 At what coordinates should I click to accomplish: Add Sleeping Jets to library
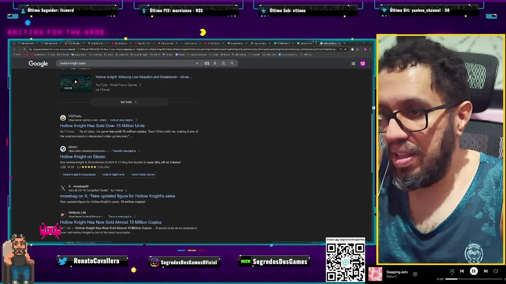pos(415,274)
